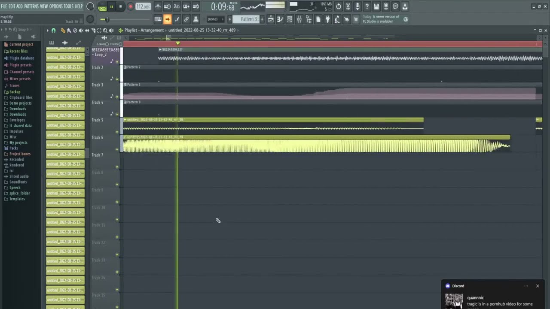Click the shopping cart content library icon
Image resolution: width=550 pixels, height=309 pixels.
356,19
